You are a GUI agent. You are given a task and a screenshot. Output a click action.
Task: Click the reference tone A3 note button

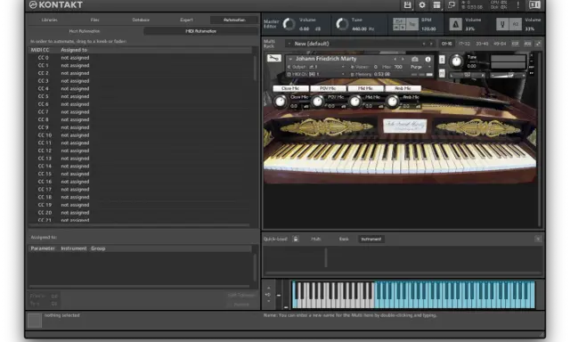coord(515,24)
